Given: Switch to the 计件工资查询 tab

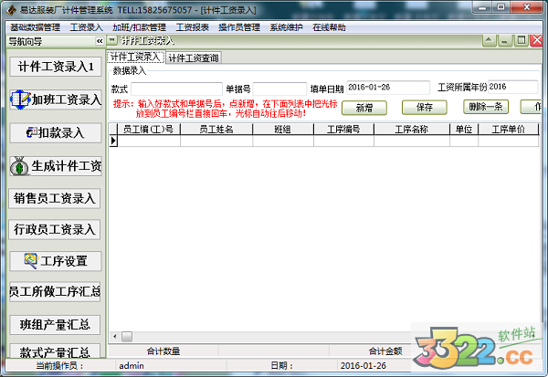Looking at the screenshot, I should click(194, 58).
